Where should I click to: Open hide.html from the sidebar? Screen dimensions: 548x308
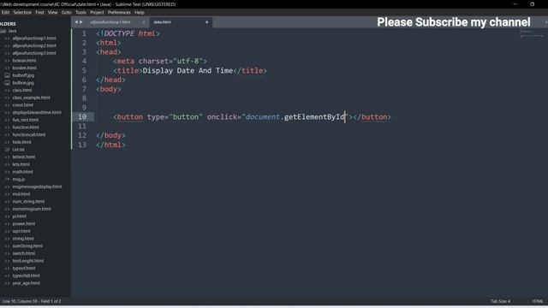click(21, 142)
